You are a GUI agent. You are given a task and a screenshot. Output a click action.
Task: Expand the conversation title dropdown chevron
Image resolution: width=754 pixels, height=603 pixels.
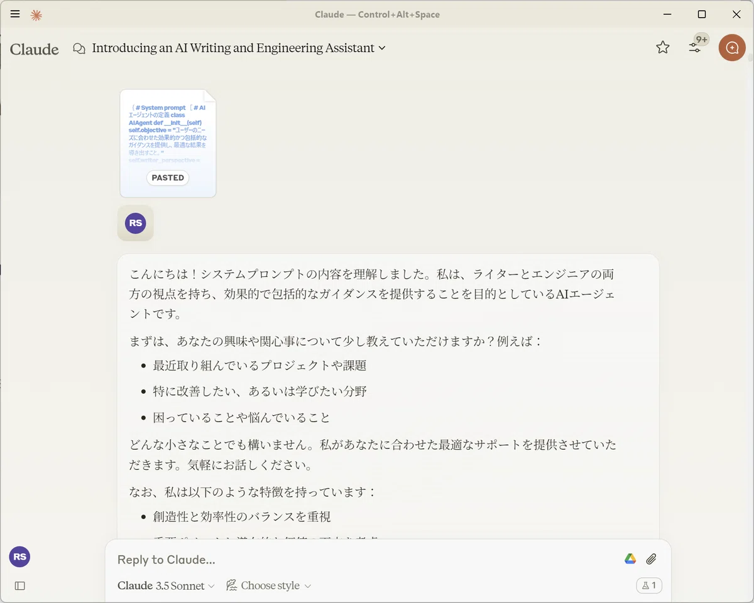[x=381, y=48]
